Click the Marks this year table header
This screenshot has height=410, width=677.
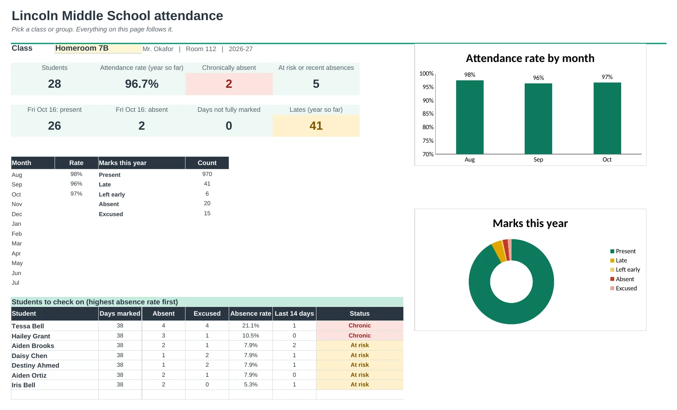coord(141,163)
